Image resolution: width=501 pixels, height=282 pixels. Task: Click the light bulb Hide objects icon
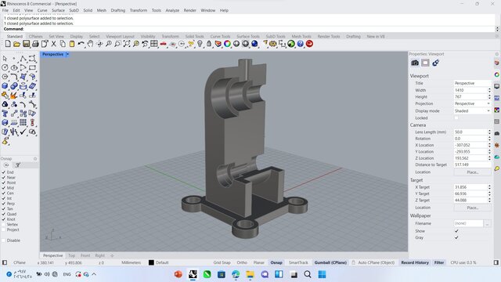click(200, 44)
